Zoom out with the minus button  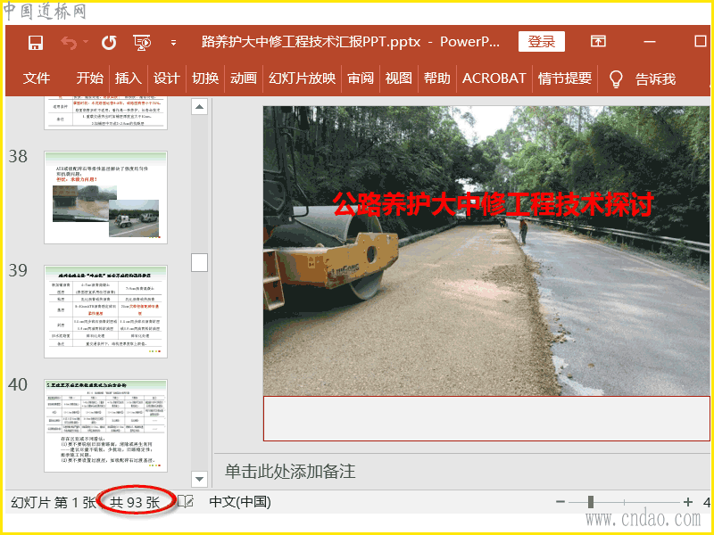pos(560,502)
